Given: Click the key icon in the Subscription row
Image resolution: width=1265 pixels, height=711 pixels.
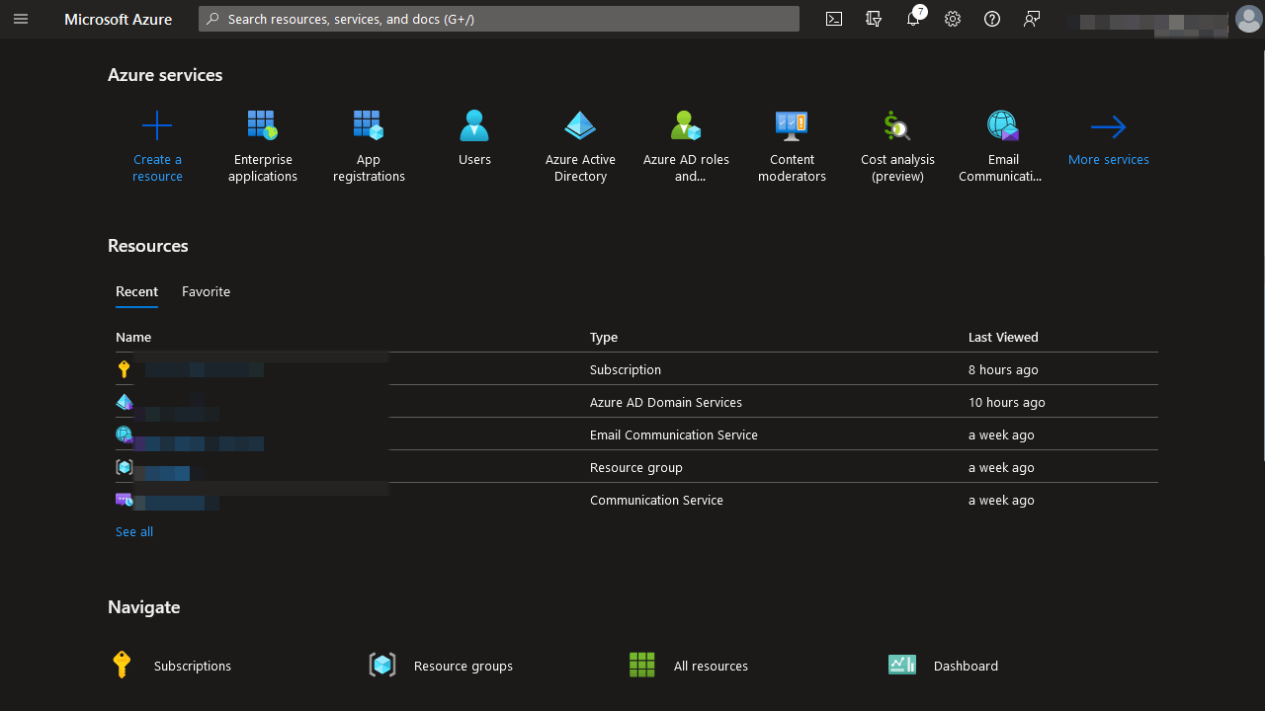Looking at the screenshot, I should point(124,369).
